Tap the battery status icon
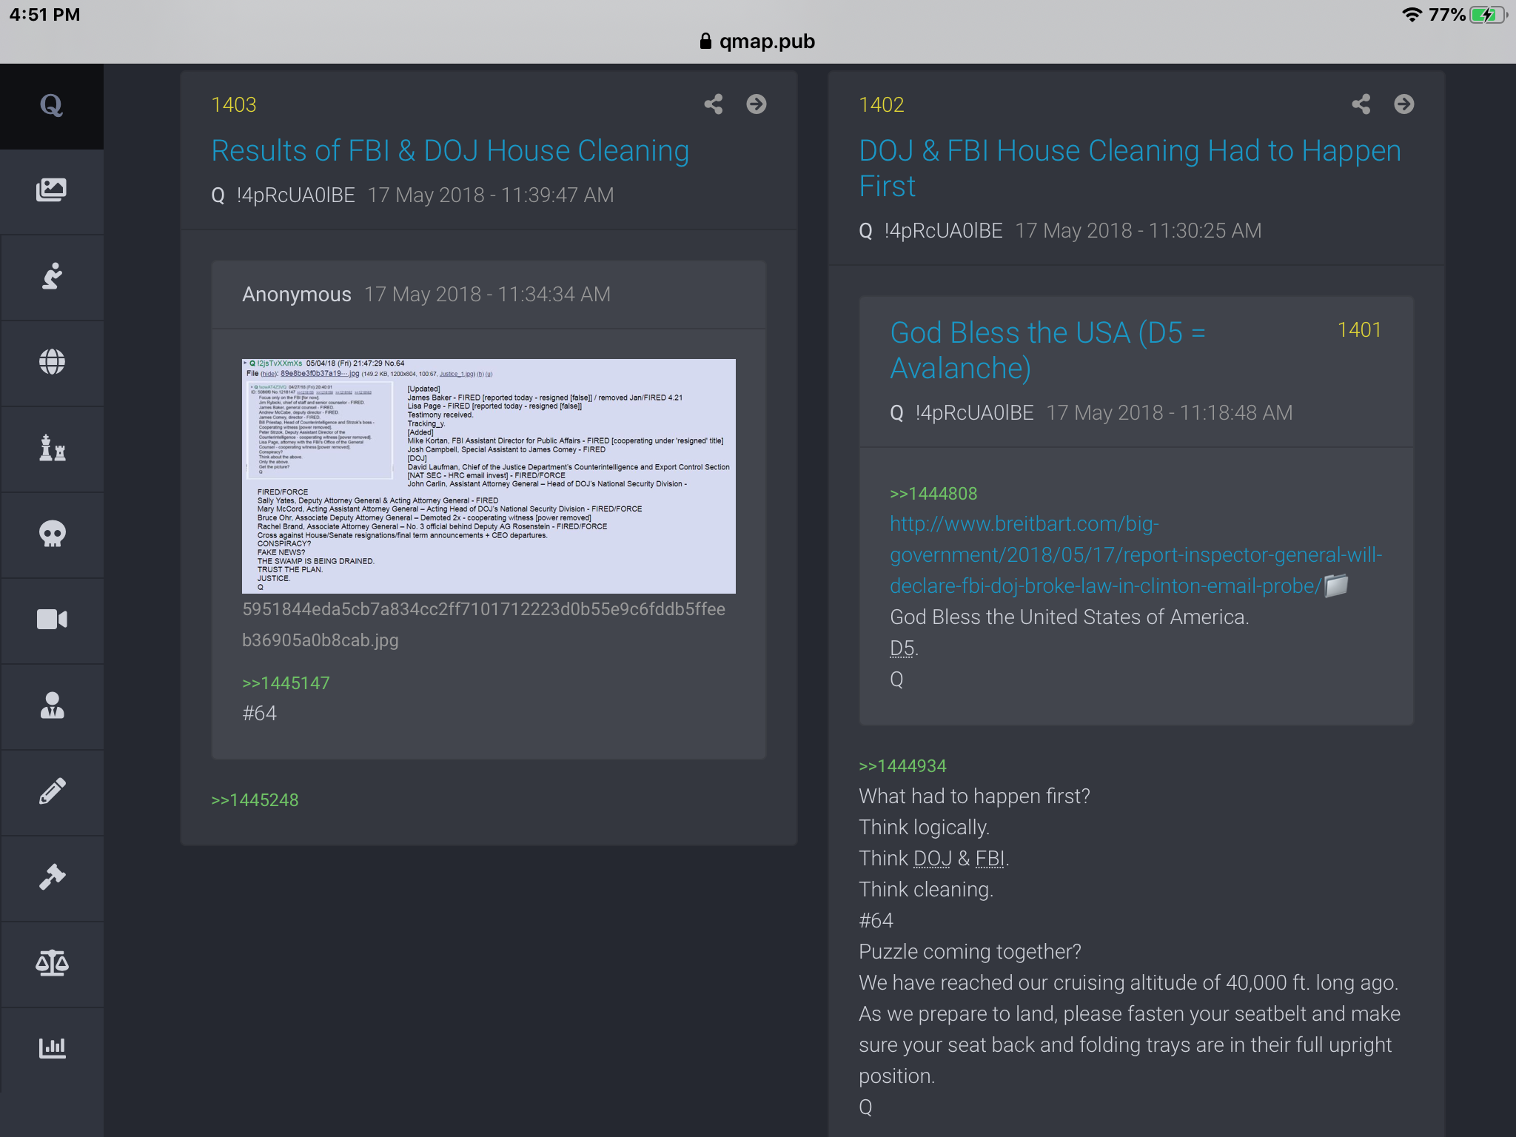 point(1488,15)
